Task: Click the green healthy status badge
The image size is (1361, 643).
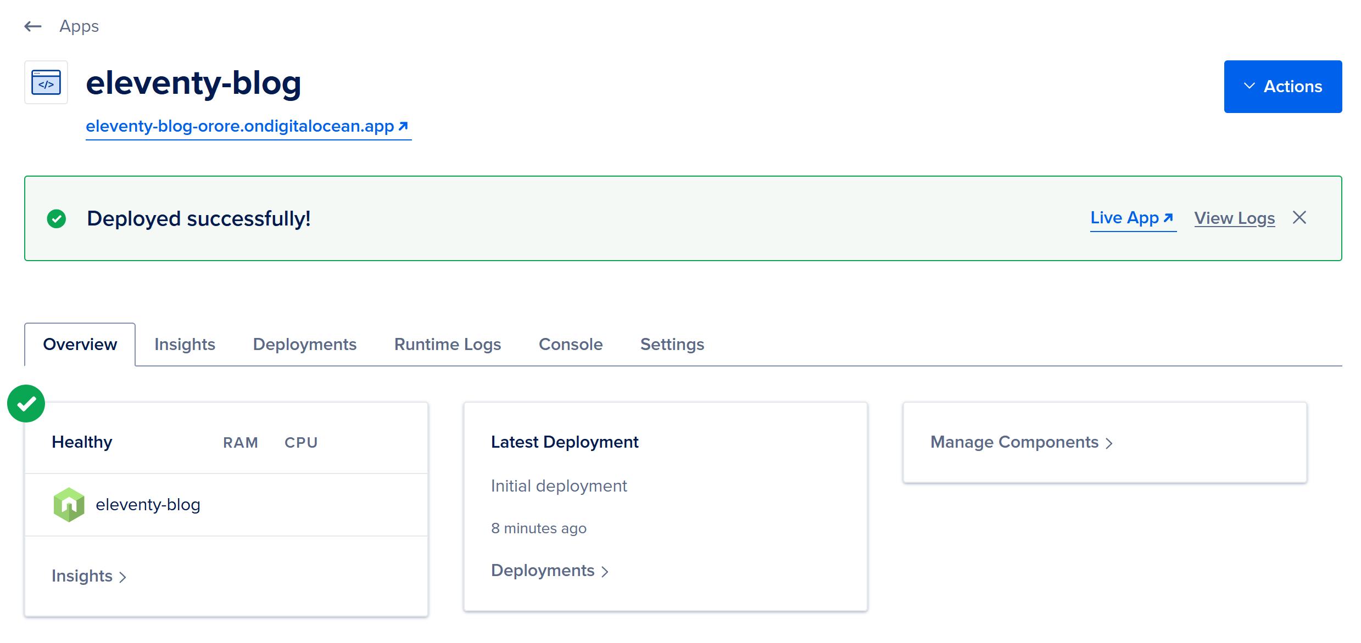Action: (26, 404)
